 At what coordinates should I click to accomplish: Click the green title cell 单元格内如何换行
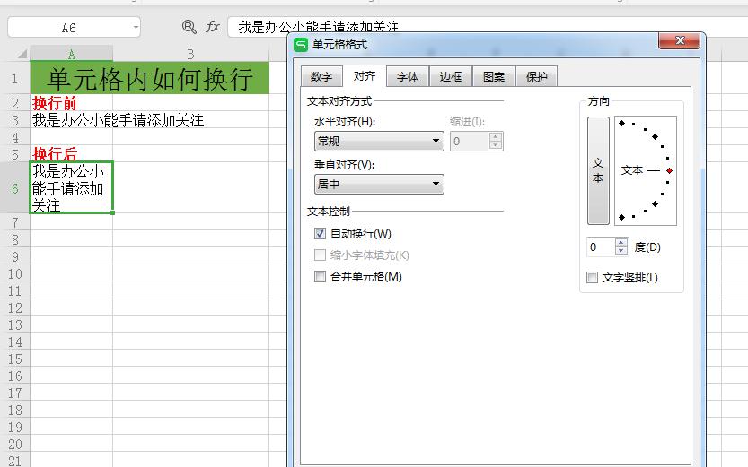coord(149,78)
